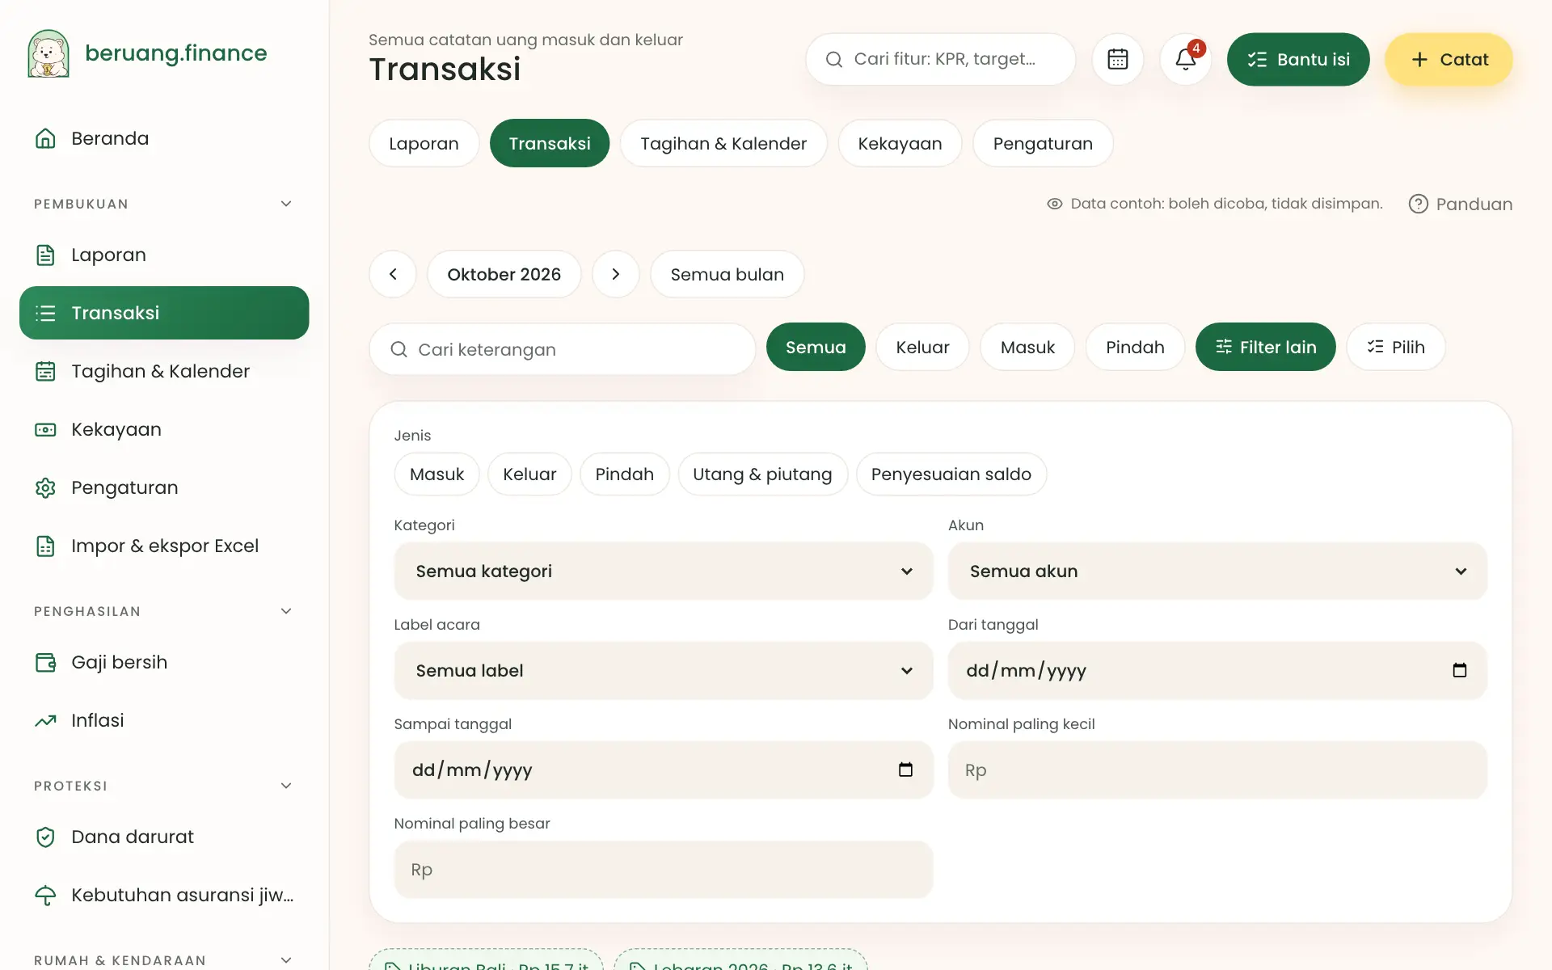Open the Semua akun dropdown
The width and height of the screenshot is (1552, 970).
1217,571
